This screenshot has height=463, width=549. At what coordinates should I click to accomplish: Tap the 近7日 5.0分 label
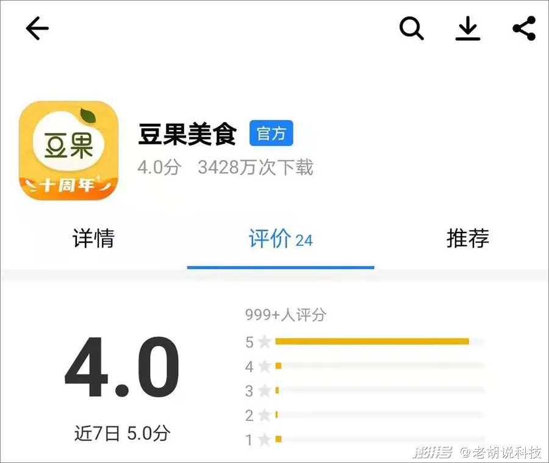coord(122,433)
